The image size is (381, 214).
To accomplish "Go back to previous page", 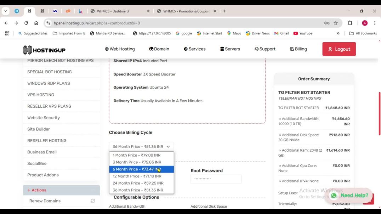I will pos(6,23).
